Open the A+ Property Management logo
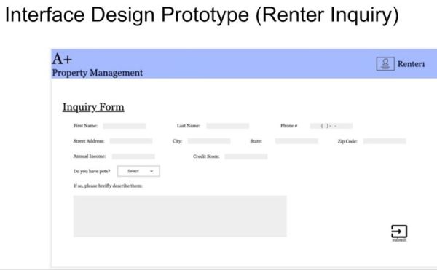This screenshot has width=437, height=270. [x=98, y=65]
